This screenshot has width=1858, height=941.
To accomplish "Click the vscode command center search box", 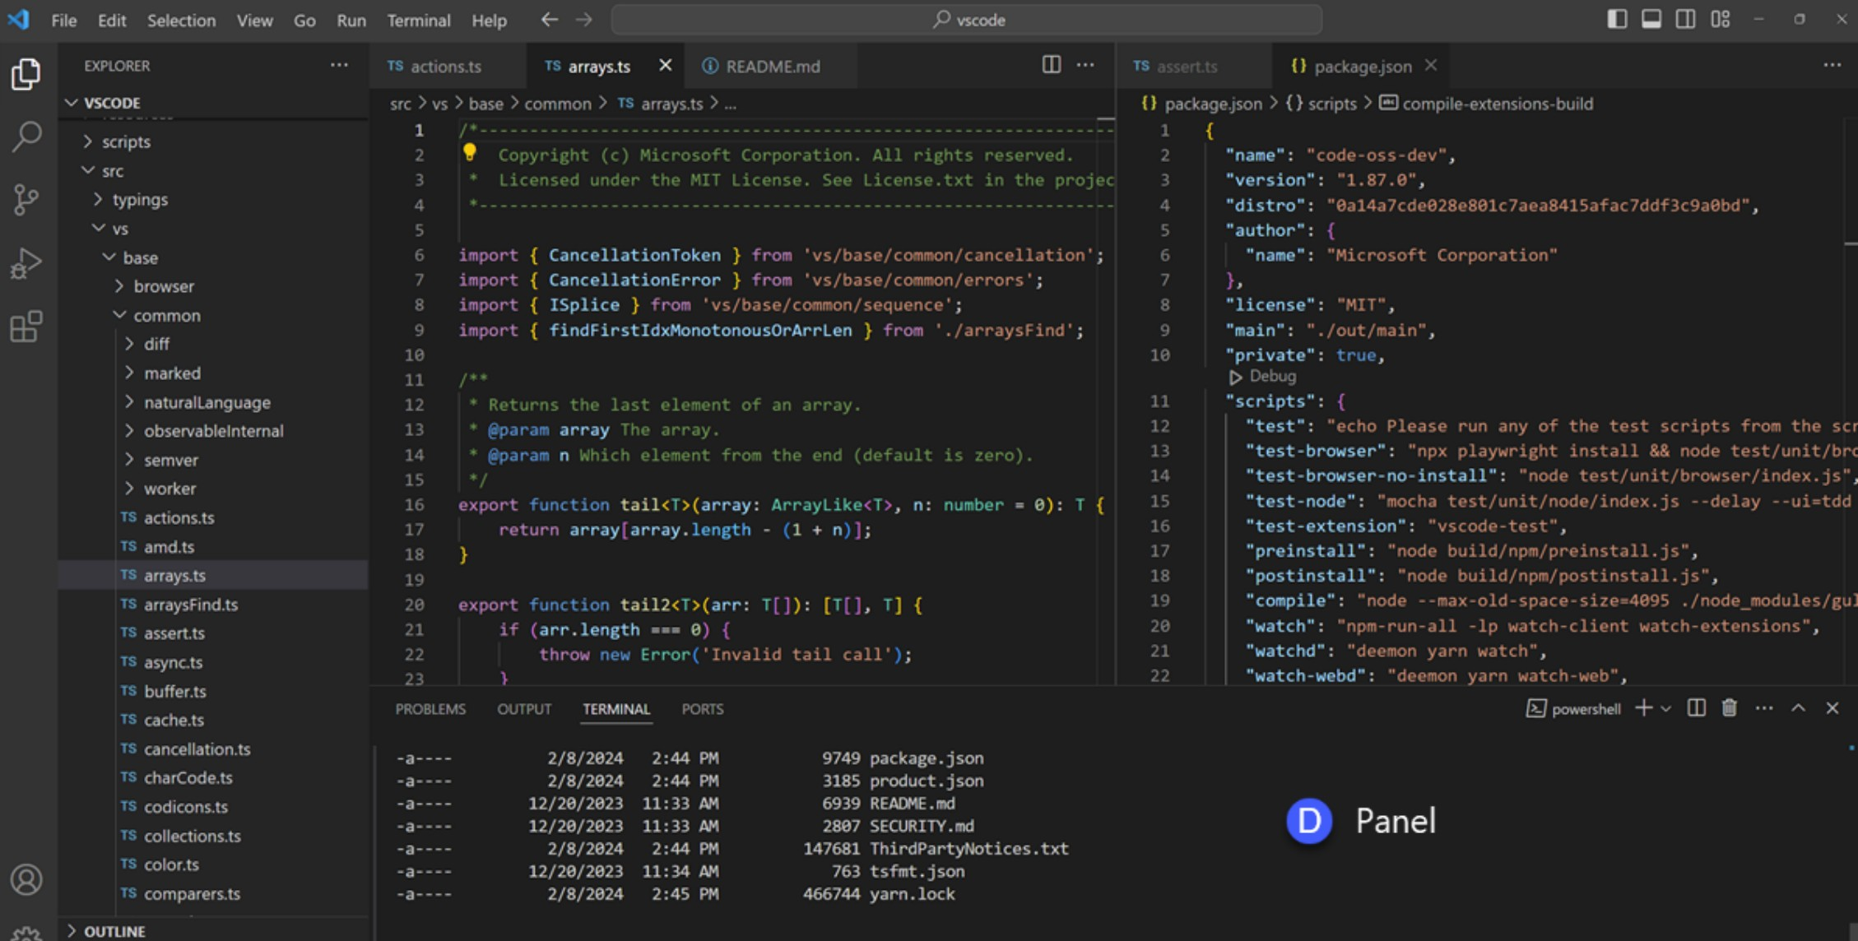I will 967,20.
